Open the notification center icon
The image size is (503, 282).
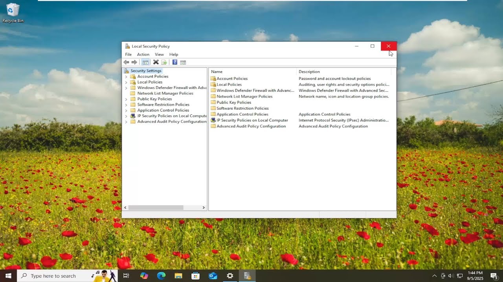click(494, 276)
